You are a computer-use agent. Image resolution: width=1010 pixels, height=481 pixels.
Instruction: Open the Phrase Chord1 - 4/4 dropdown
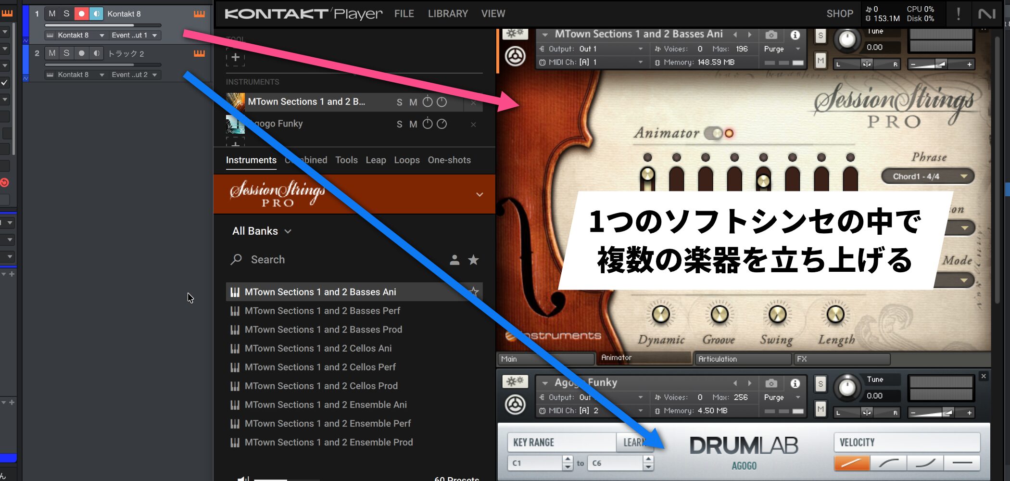927,177
